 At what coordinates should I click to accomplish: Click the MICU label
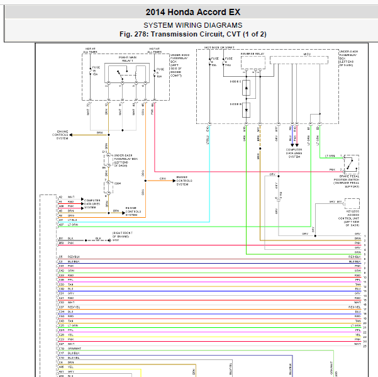coord(307,54)
